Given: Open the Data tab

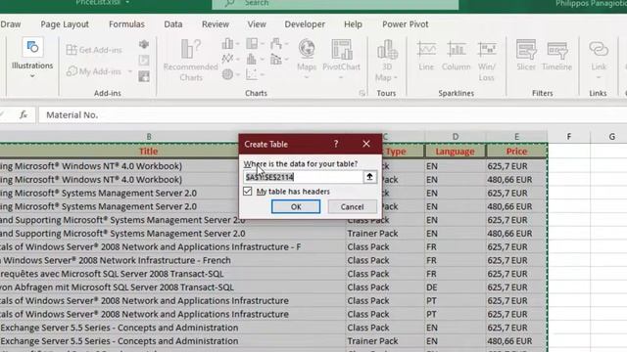Looking at the screenshot, I should click(173, 24).
